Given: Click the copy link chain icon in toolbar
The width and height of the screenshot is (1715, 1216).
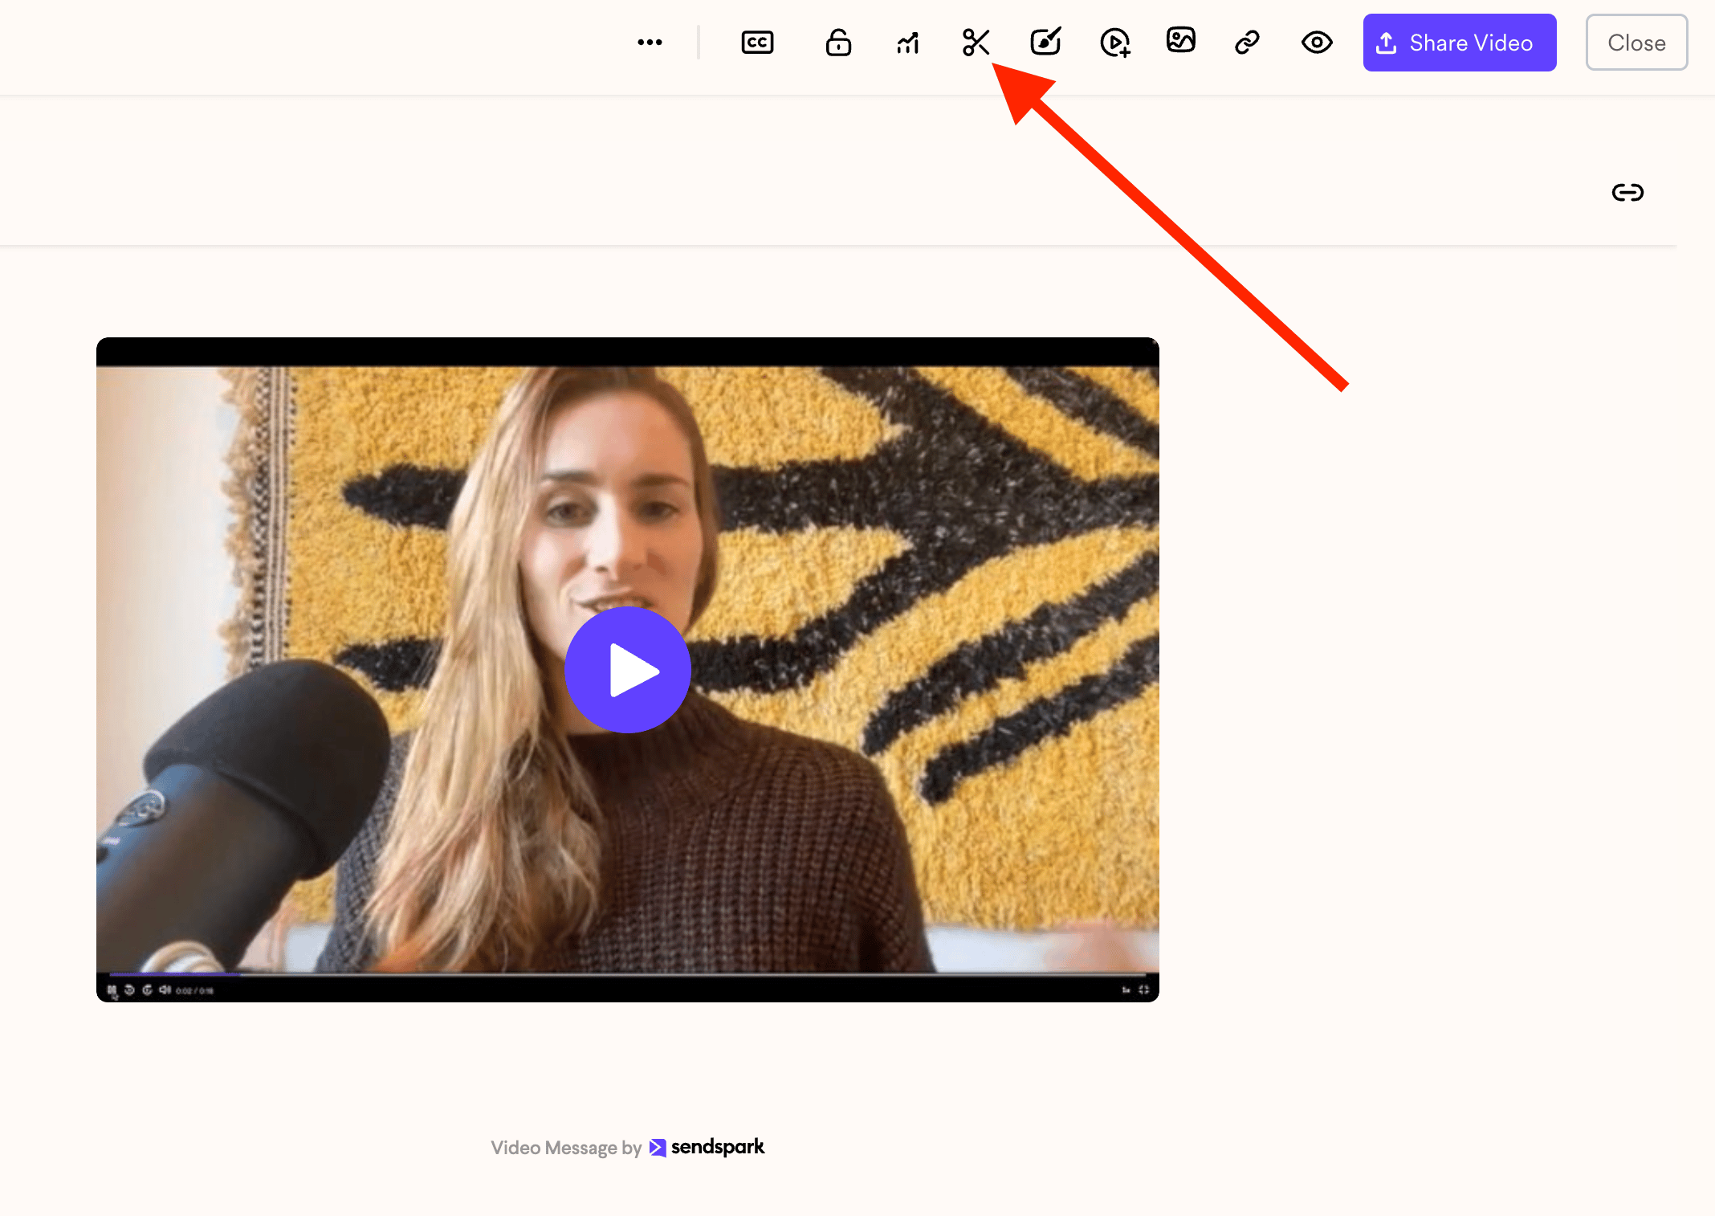Looking at the screenshot, I should click(x=1247, y=43).
